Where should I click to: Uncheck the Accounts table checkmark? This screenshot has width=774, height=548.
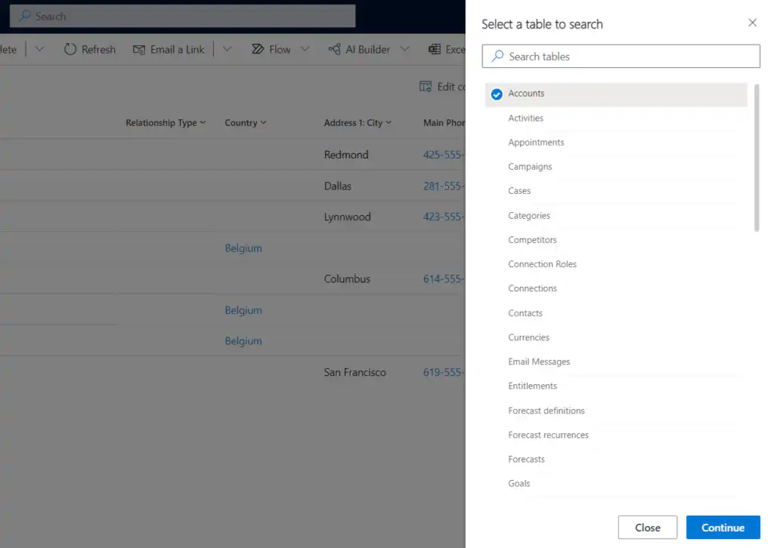[497, 94]
